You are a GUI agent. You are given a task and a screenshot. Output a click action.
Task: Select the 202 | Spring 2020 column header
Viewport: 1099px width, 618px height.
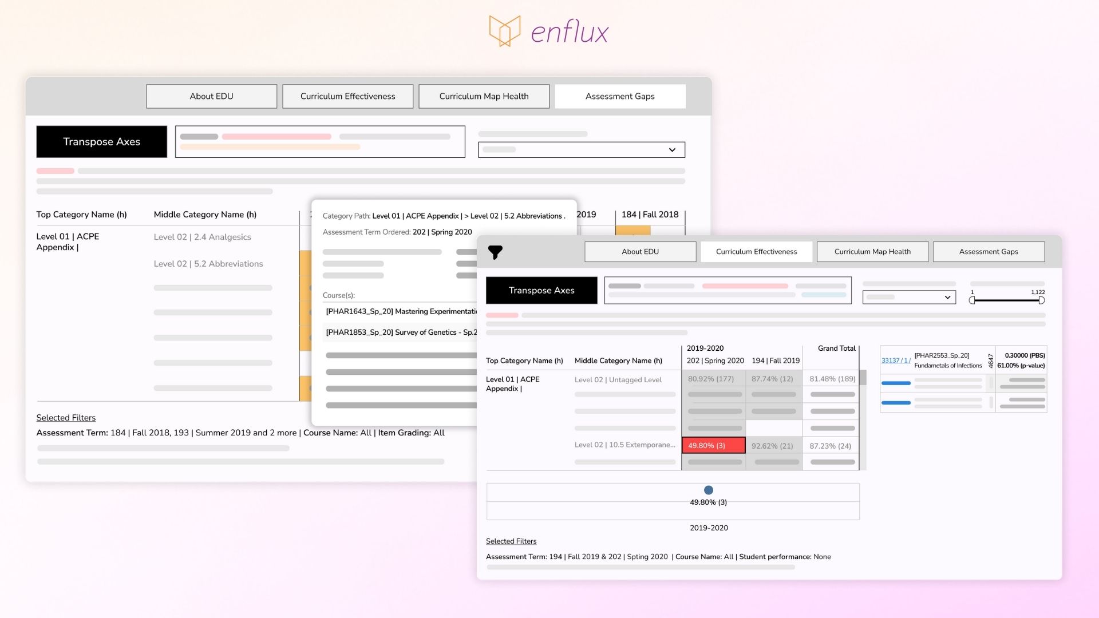pos(715,360)
